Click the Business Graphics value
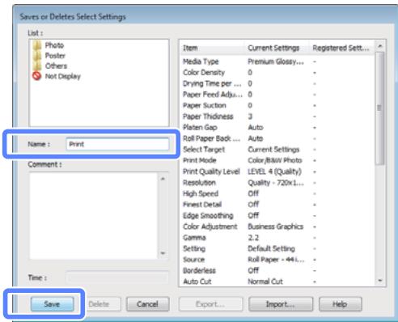The height and width of the screenshot is (322, 398). 276,227
